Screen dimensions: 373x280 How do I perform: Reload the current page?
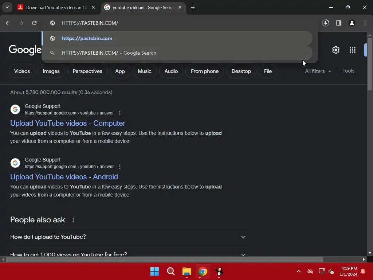click(x=34, y=23)
